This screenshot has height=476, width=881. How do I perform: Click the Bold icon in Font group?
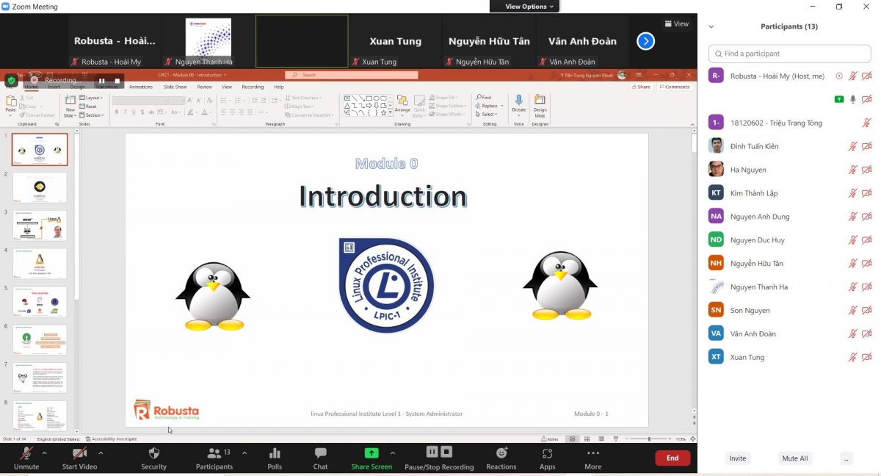(116, 112)
